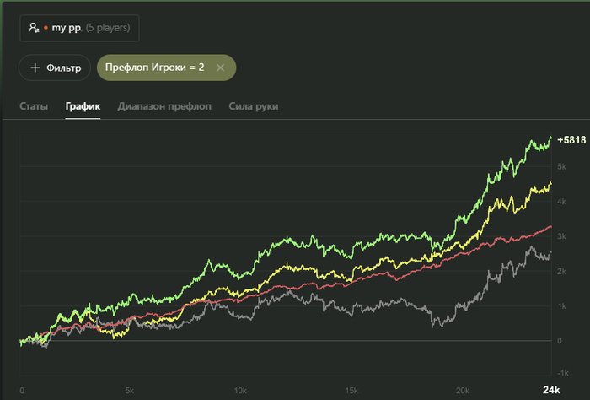Click the 10k mark on x-axis

[240, 391]
